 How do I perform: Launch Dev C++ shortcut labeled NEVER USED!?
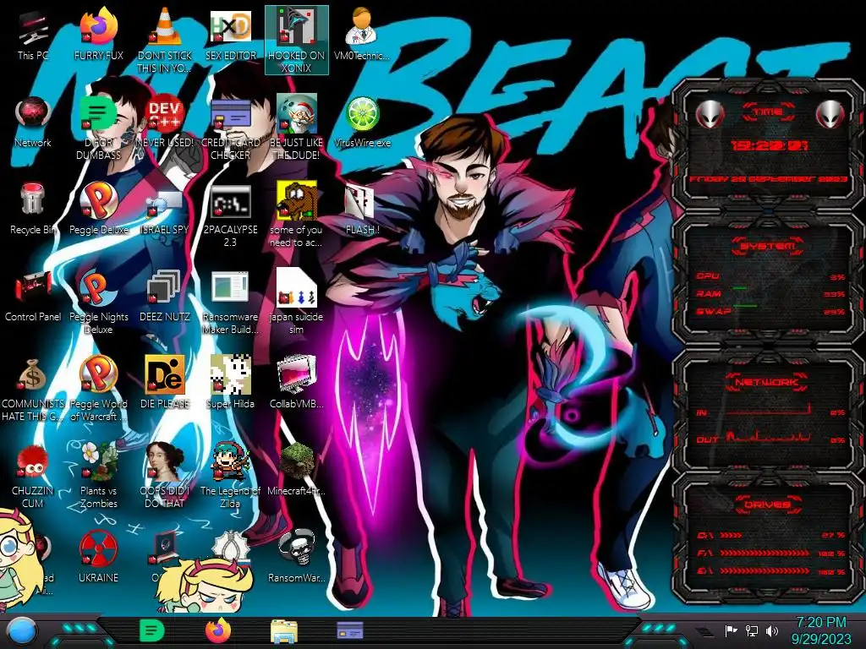click(x=164, y=122)
